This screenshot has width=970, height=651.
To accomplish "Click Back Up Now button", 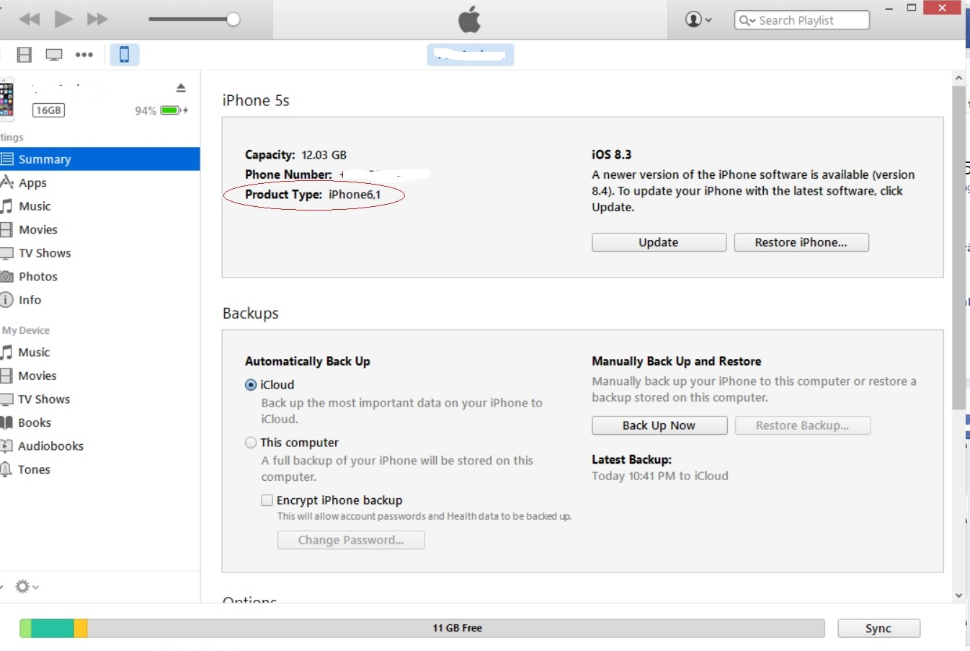I will click(659, 425).
